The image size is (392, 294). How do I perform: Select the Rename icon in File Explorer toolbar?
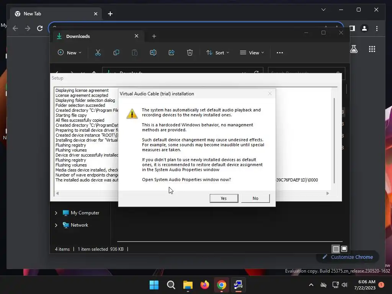[x=153, y=52]
